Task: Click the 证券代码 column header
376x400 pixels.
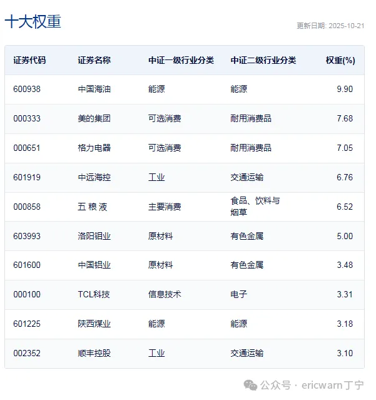Action: click(29, 61)
